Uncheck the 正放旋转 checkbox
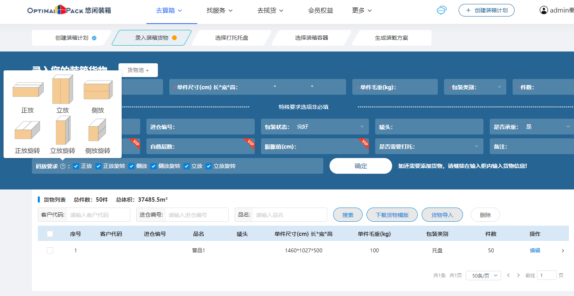This screenshot has width=574, height=296. (98, 166)
